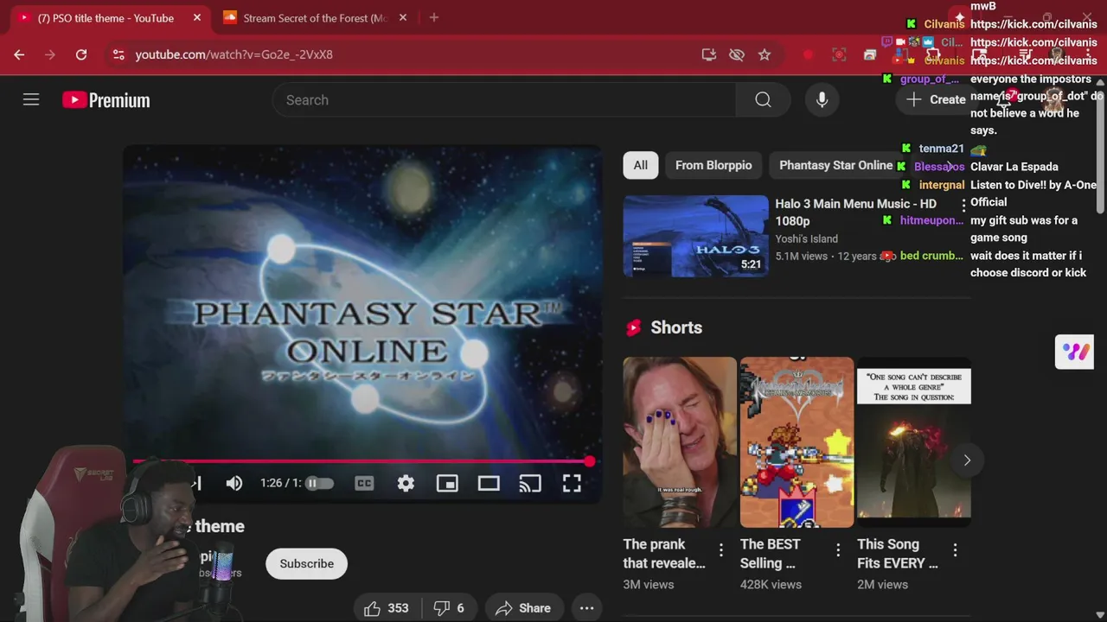View site information icon in address bar
Image resolution: width=1107 pixels, height=622 pixels.
coord(118,54)
